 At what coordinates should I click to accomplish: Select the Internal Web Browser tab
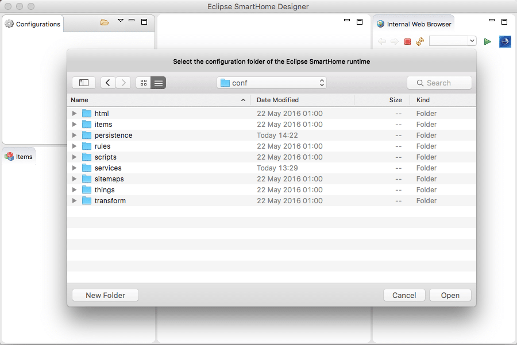pos(414,24)
